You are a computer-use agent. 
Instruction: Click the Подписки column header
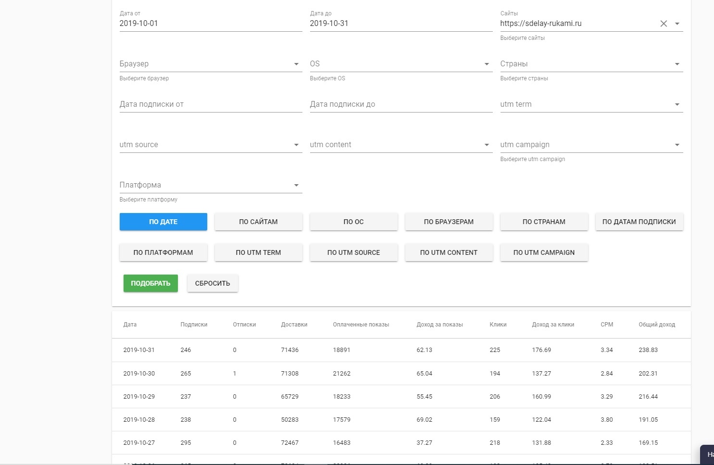click(x=194, y=325)
